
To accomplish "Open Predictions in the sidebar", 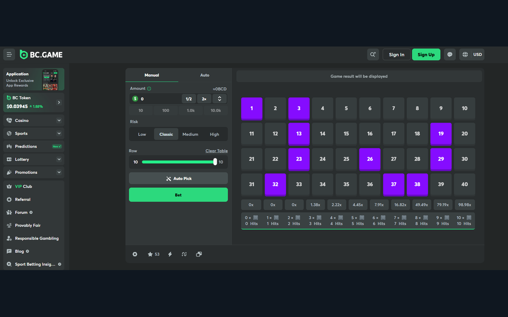I will (34, 146).
